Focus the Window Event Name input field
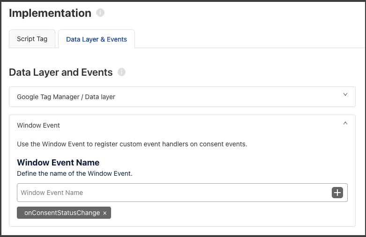The height and width of the screenshot is (237, 366). tap(174, 193)
